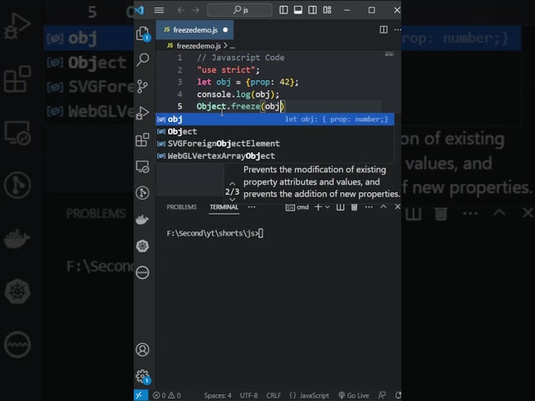Open the Explorer view in activity bar
The image size is (535, 401).
tap(143, 33)
